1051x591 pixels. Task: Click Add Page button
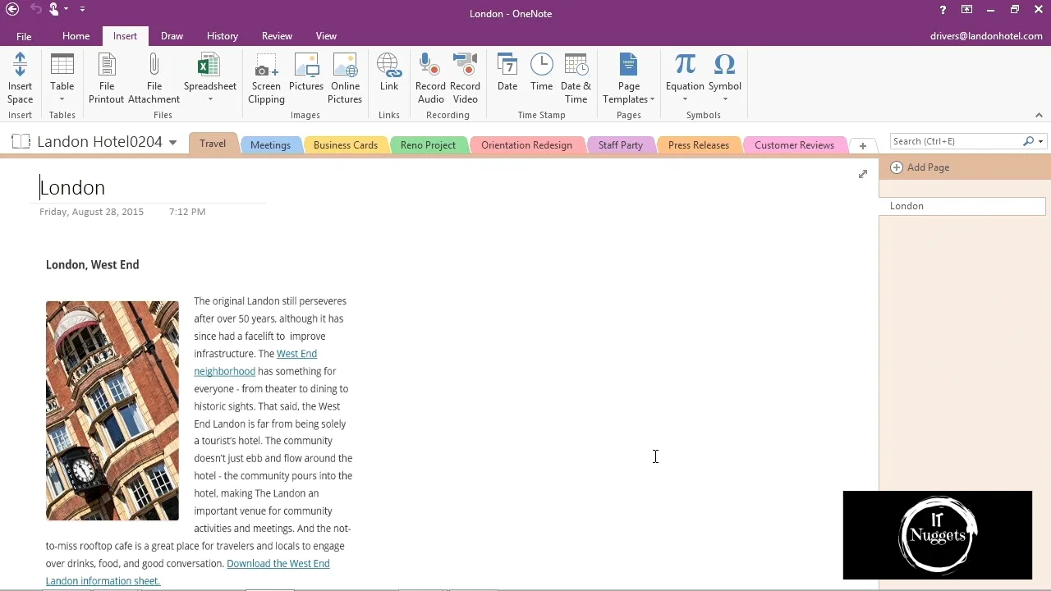(x=920, y=167)
